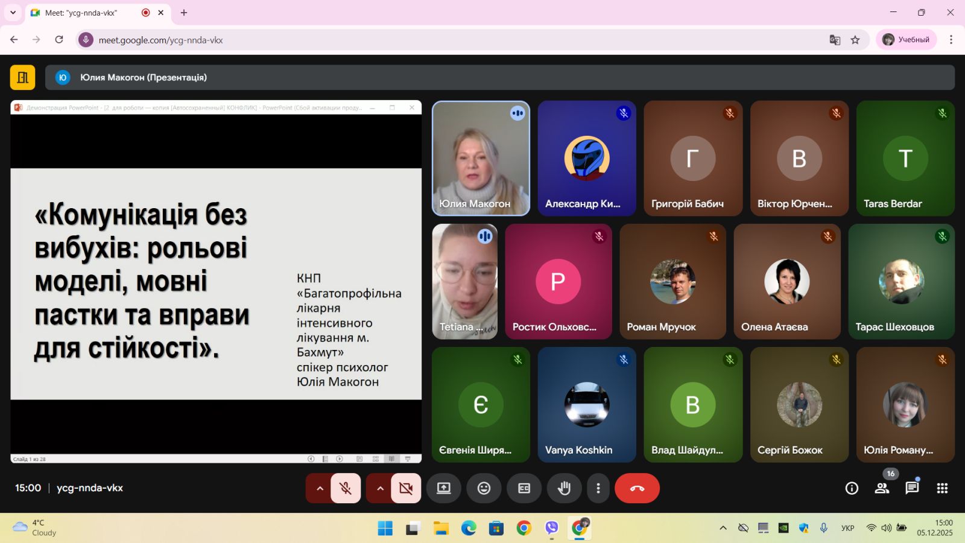Open the chat panel icon

912,488
